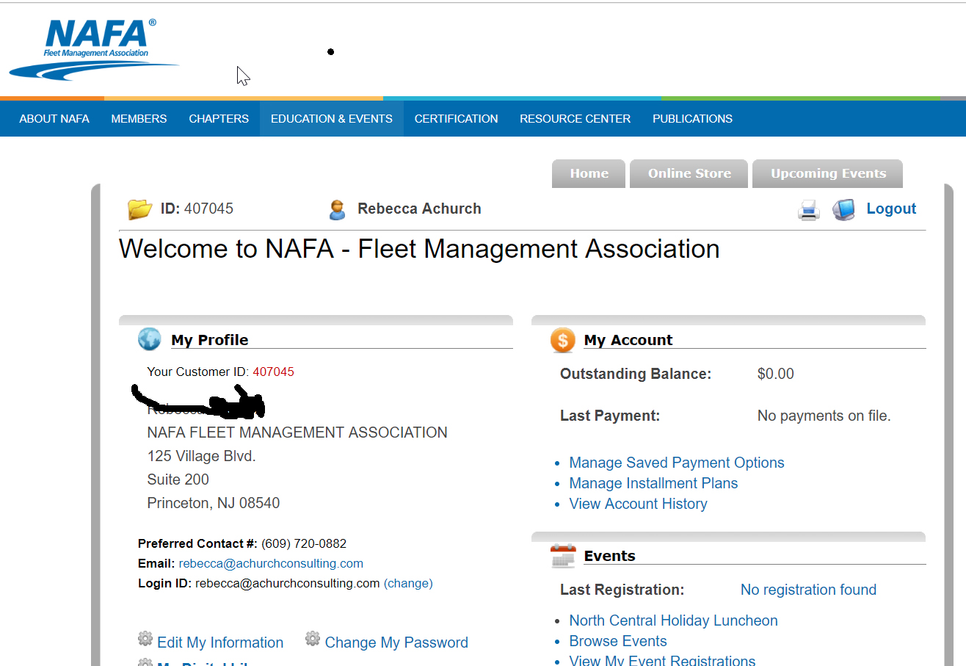Switch to the Upcoming Events tab

[x=827, y=174]
